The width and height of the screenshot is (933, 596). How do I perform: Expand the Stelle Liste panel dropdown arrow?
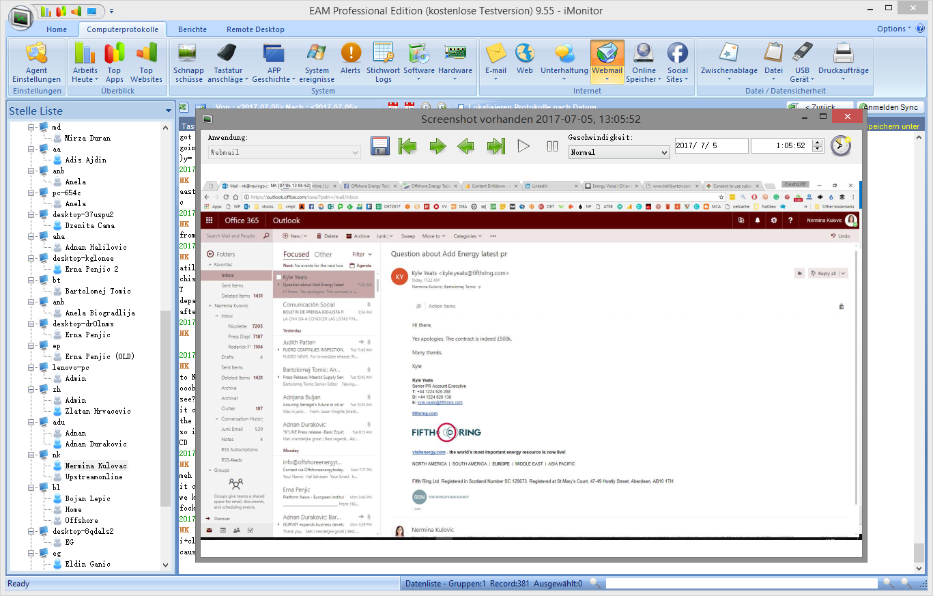(168, 111)
